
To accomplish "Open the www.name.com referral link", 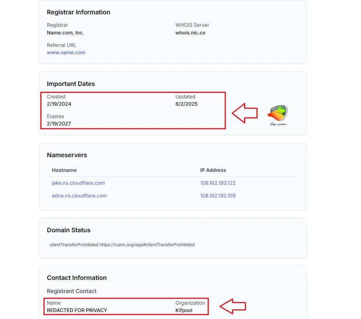I will click(x=66, y=53).
